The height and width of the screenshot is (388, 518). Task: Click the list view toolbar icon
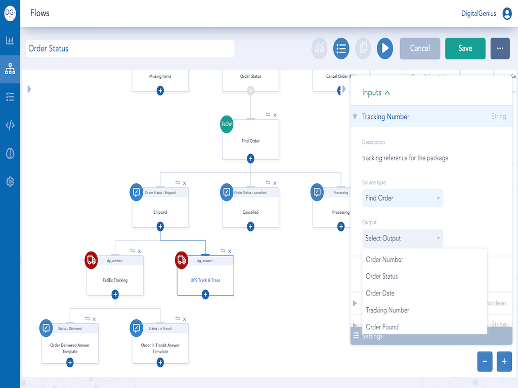341,48
